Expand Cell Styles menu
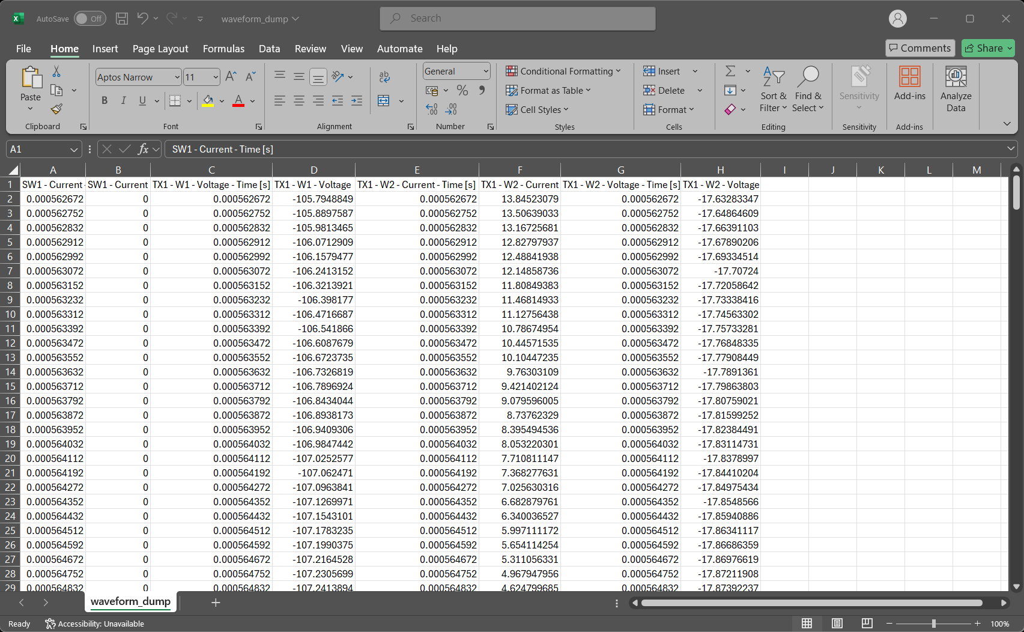 [537, 109]
